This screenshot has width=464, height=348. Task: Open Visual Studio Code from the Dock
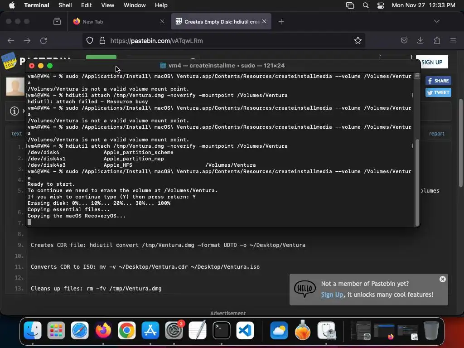pos(245,330)
